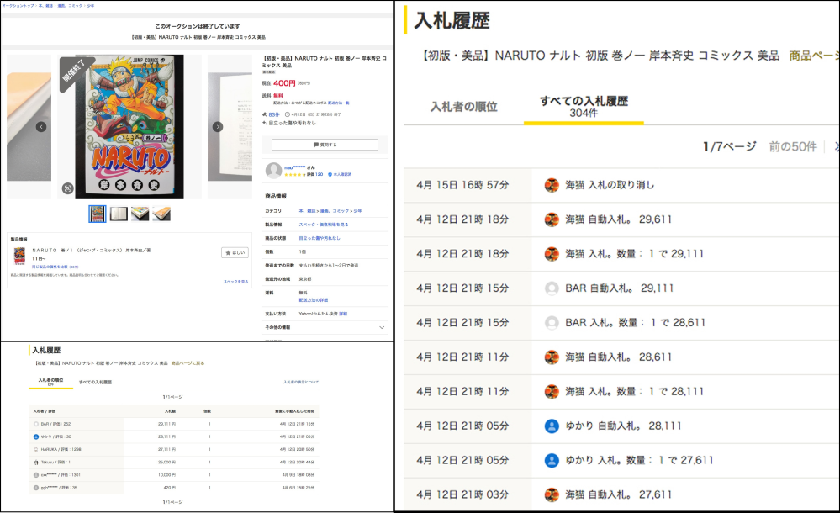This screenshot has width=840, height=513.
Task: Switch to すべての入札履歴 tab in small history panel
Action: point(95,382)
